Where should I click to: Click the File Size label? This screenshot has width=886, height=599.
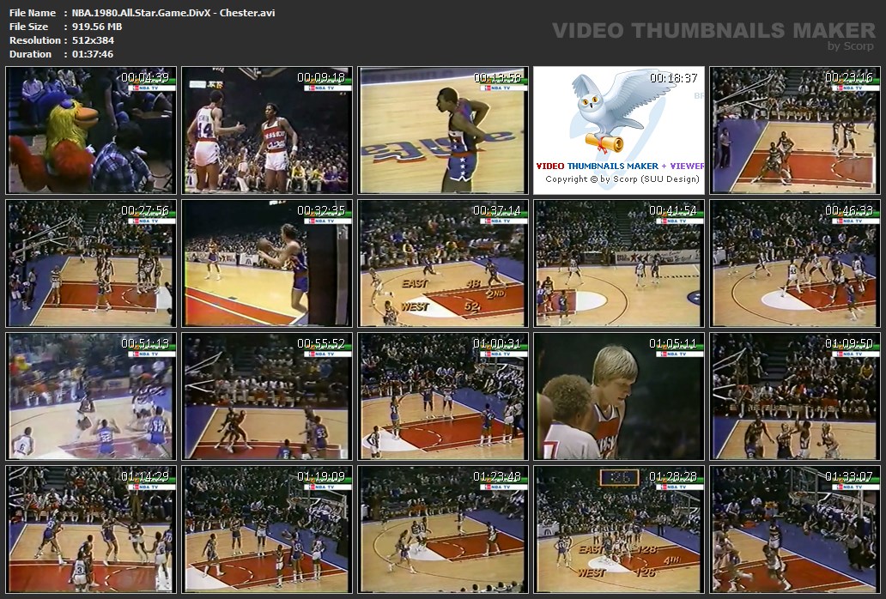coord(29,27)
